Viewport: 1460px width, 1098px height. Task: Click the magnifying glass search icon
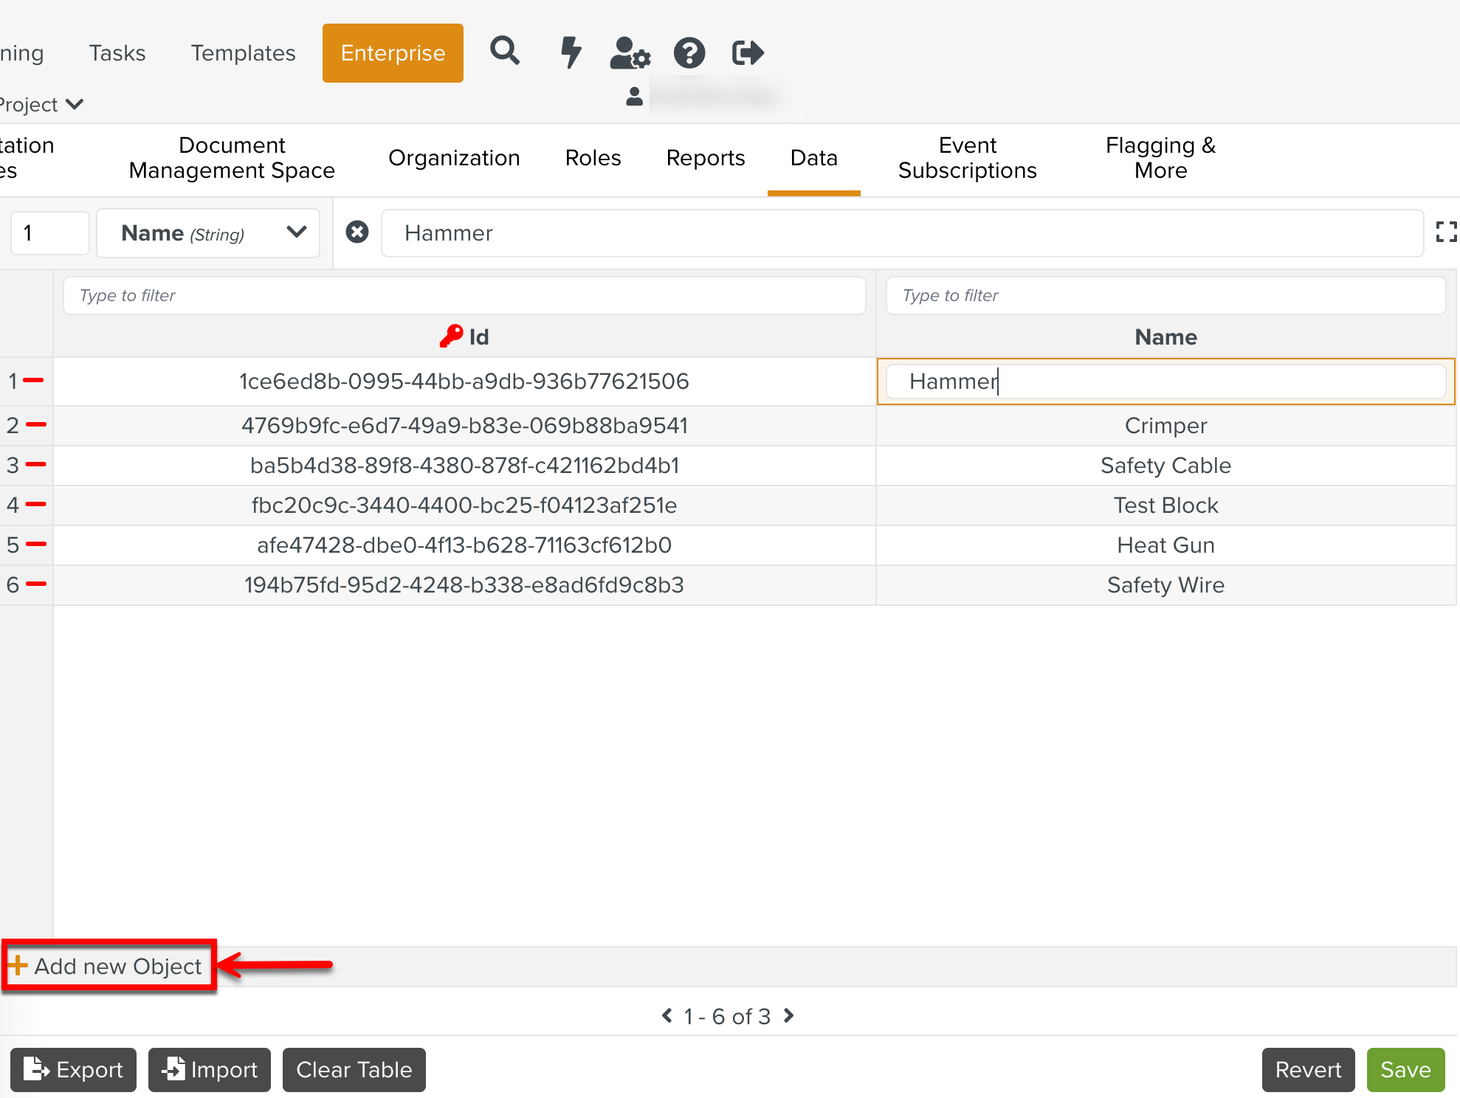coord(505,52)
